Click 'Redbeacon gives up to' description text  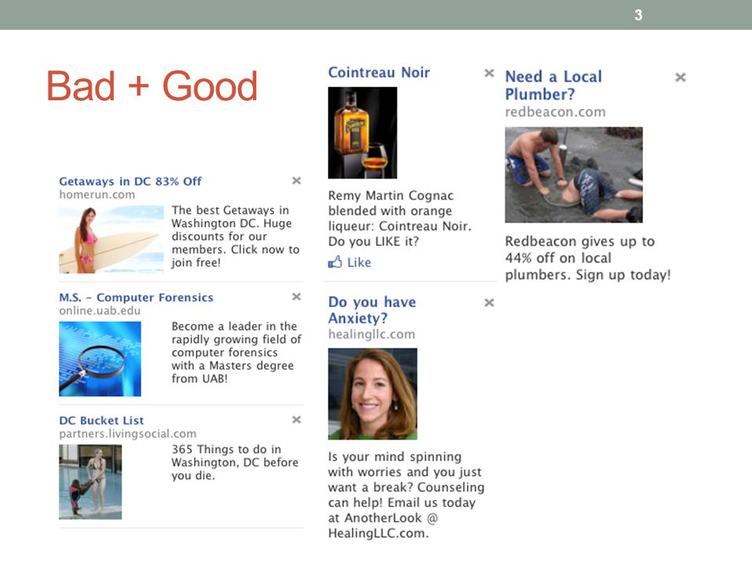[x=580, y=241]
